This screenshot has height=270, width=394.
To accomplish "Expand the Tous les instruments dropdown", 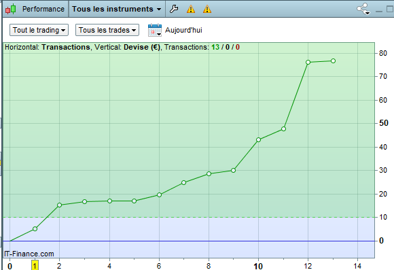I will click(x=117, y=9).
